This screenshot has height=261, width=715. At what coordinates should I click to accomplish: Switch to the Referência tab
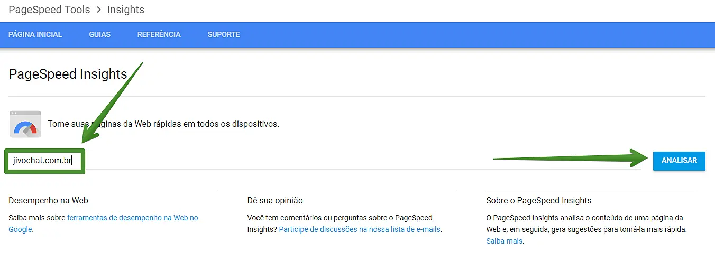click(159, 34)
